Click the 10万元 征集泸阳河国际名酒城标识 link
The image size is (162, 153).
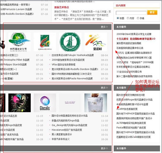click(x=134, y=53)
